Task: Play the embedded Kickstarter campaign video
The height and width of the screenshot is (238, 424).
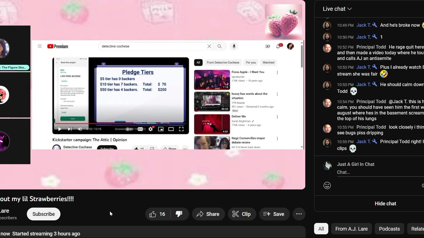Action: click(60, 129)
